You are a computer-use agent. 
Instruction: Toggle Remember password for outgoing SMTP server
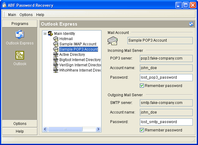142,130
